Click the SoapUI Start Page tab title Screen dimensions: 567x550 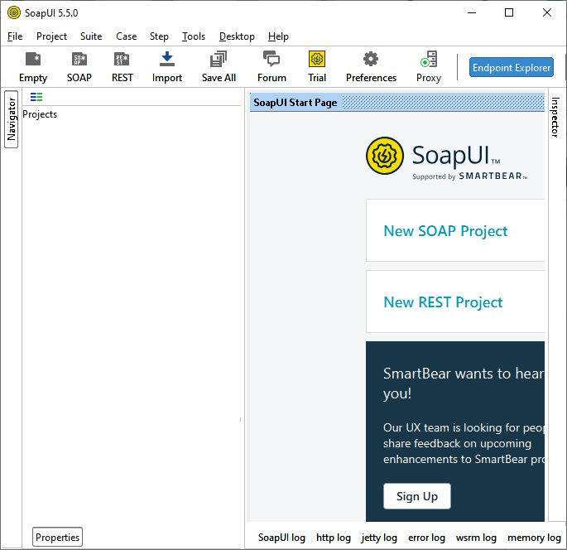(295, 103)
